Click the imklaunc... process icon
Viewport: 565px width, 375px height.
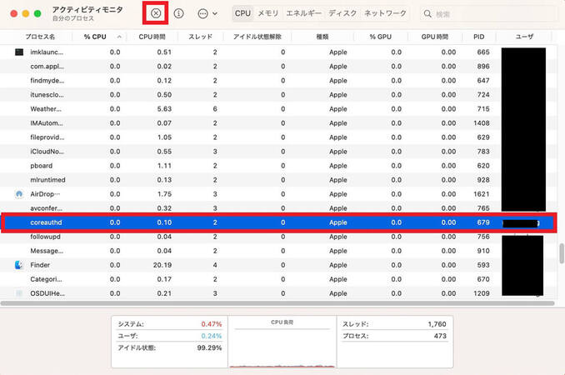[19, 52]
